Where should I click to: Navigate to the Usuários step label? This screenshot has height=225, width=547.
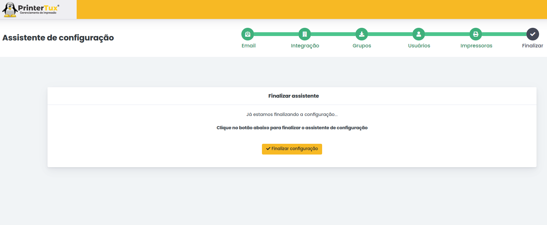click(x=419, y=46)
